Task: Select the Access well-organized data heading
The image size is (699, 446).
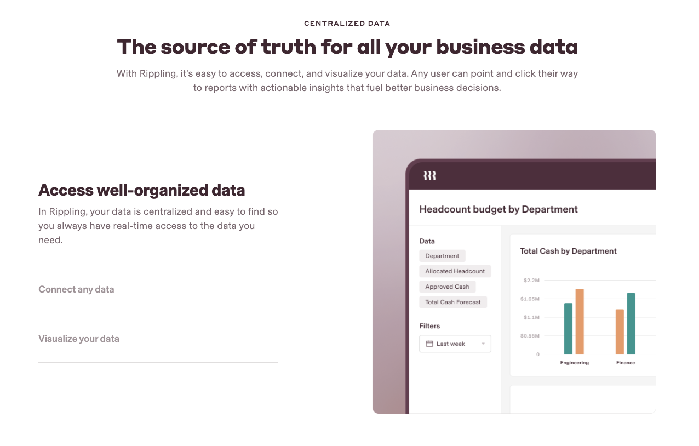Action: (141, 190)
